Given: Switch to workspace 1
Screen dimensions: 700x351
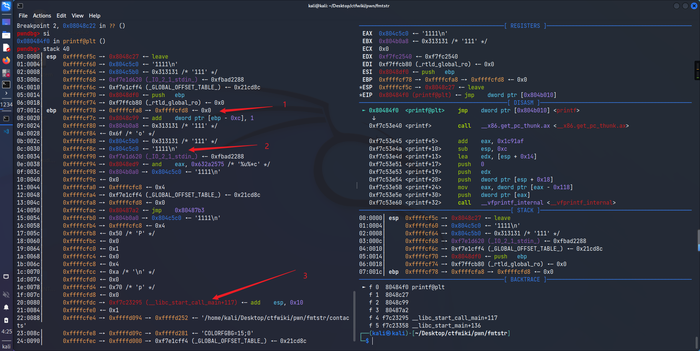Looking at the screenshot, I should 1,105.
